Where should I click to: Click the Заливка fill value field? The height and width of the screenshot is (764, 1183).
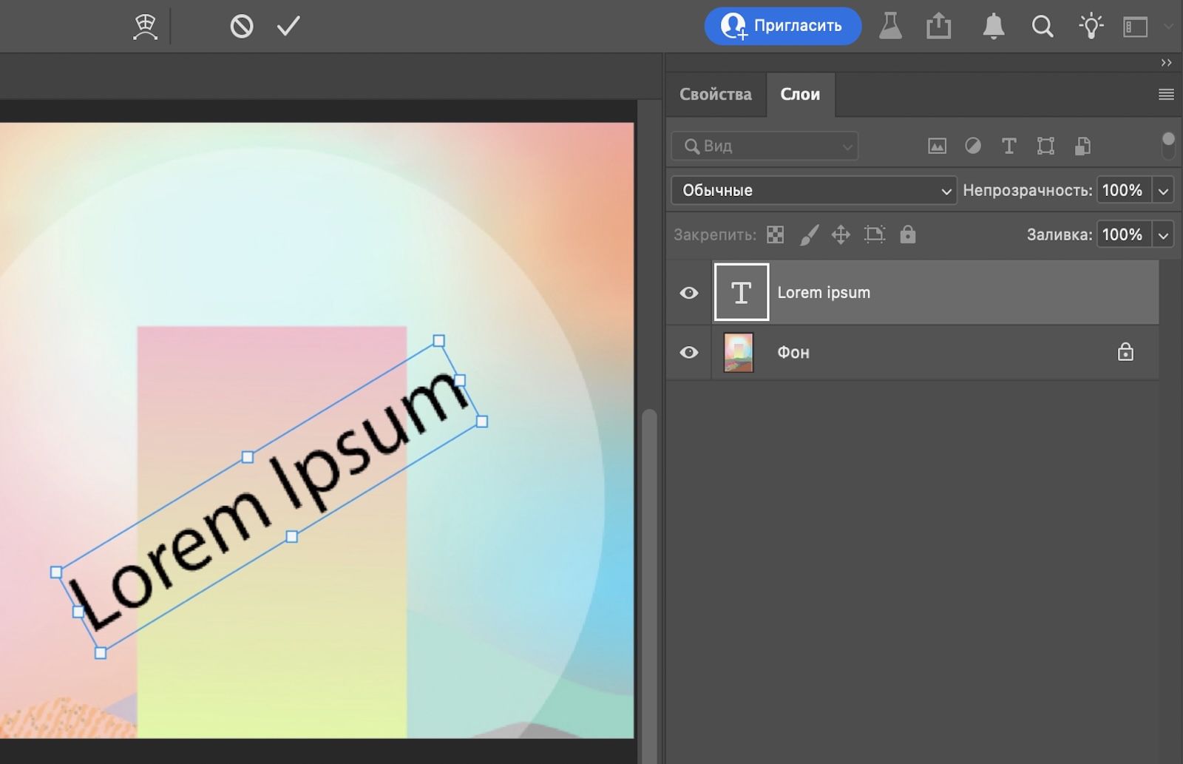click(x=1122, y=234)
